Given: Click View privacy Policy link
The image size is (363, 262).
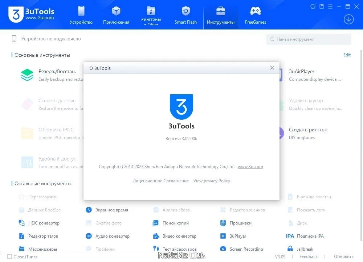Looking at the screenshot, I should click(212, 181).
